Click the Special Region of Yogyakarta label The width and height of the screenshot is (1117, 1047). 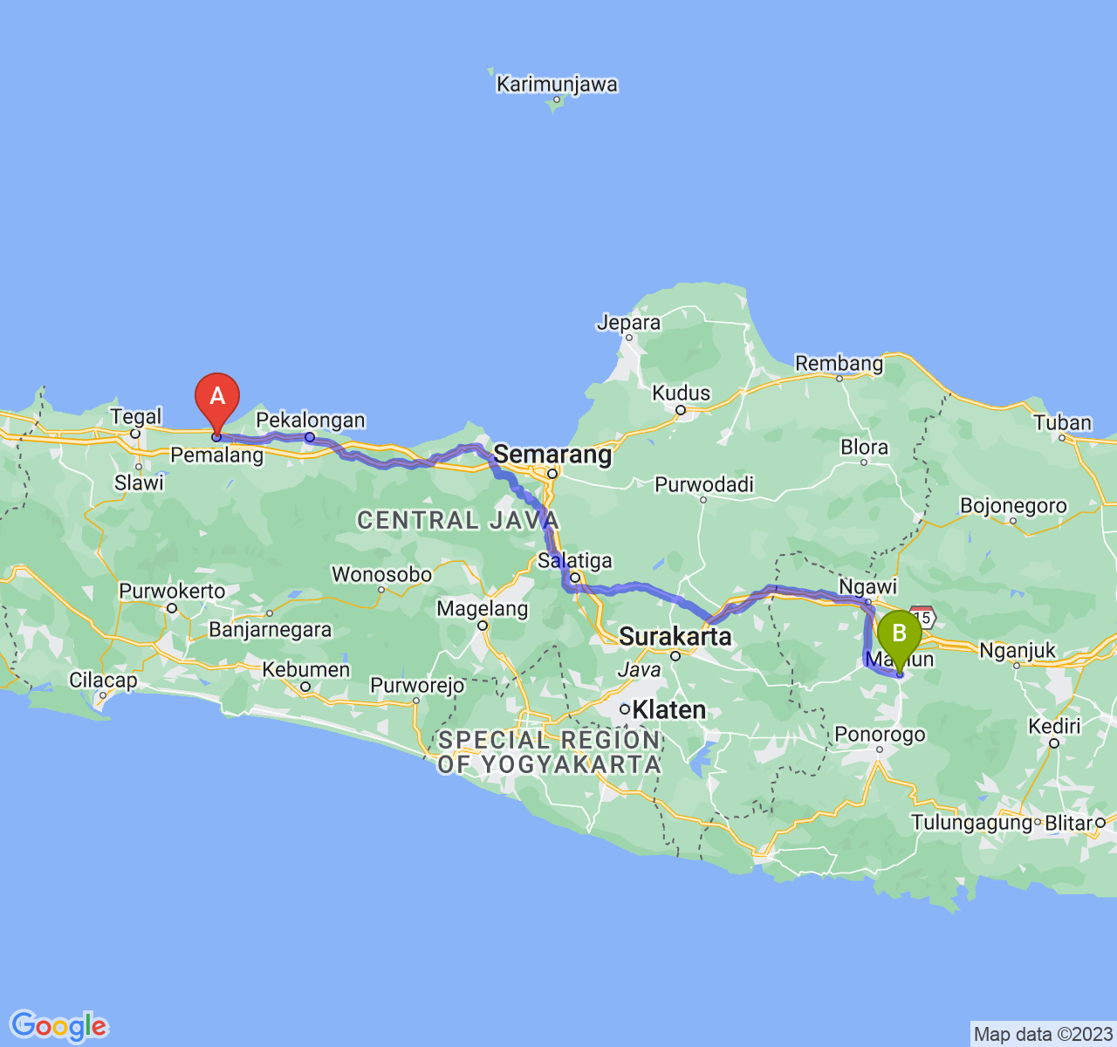click(x=550, y=752)
